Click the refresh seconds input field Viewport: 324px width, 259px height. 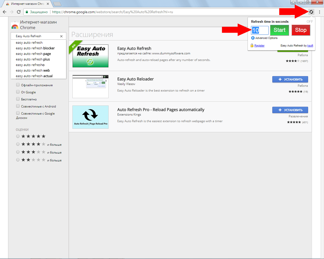click(x=260, y=30)
